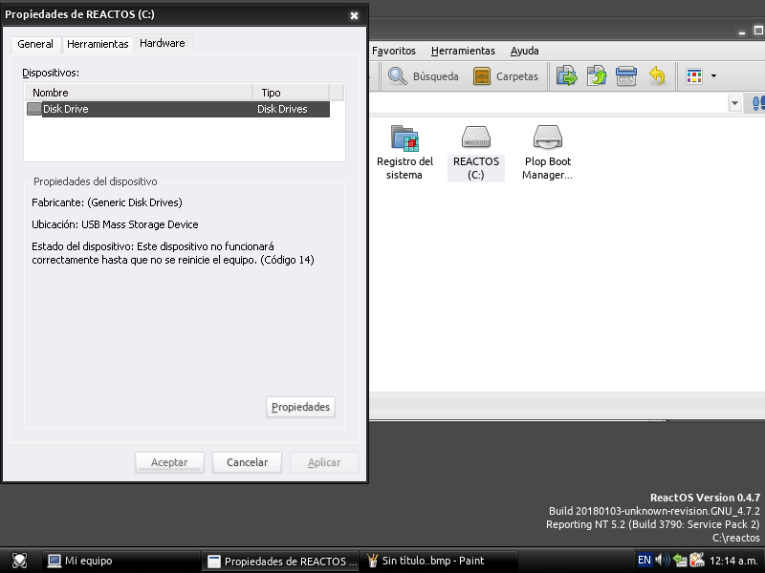765x573 pixels.
Task: Click the Tipo column header
Action: tap(291, 93)
